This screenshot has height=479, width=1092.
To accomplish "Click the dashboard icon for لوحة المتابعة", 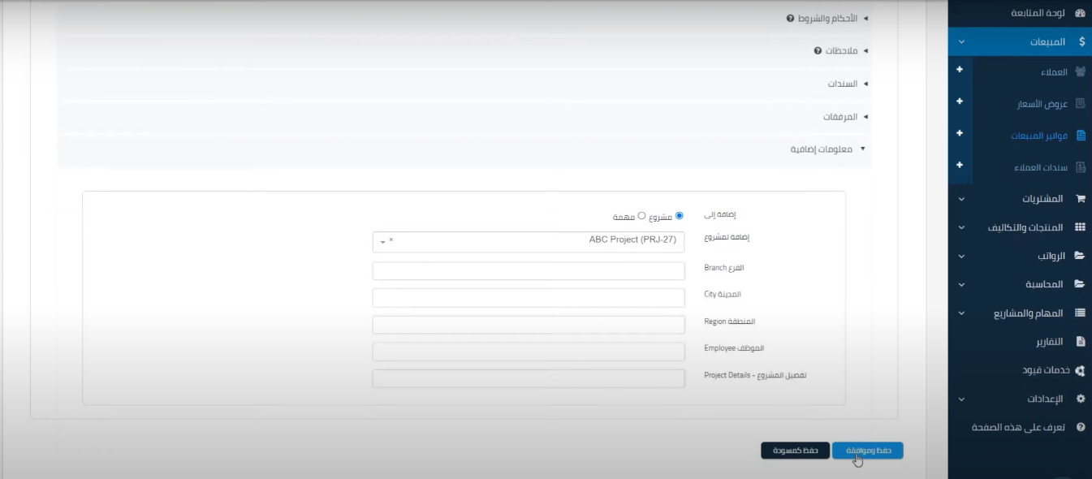I will pyautogui.click(x=1080, y=13).
